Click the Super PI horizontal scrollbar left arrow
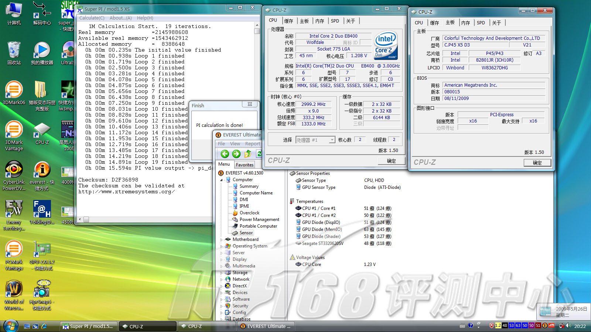This screenshot has height=332, width=591. [80, 219]
